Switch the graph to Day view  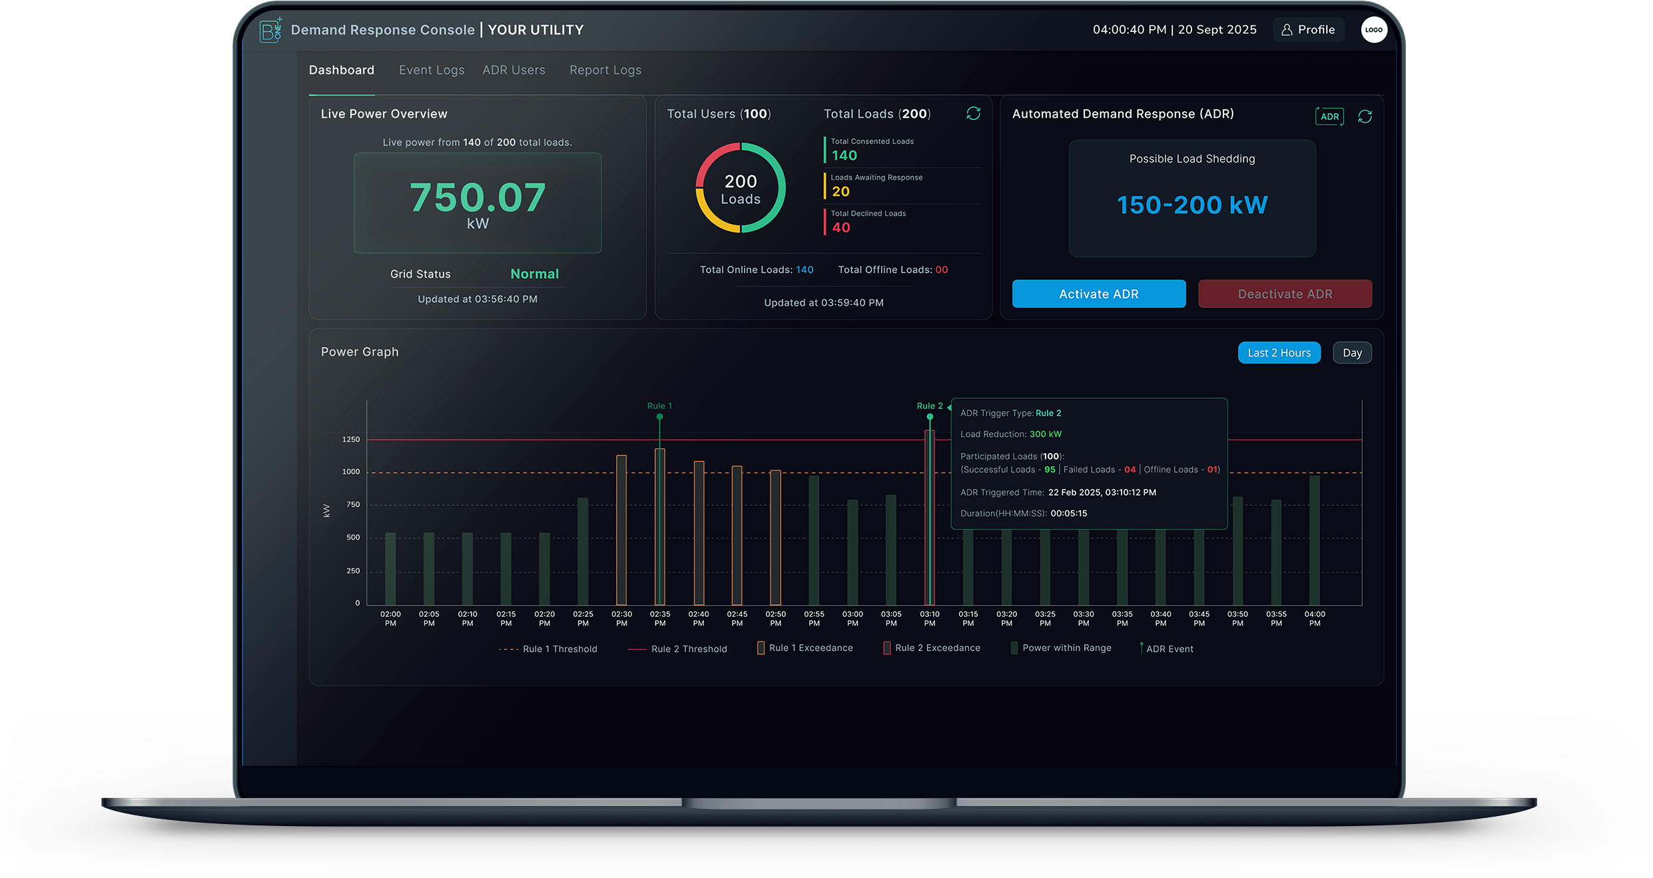coord(1351,353)
